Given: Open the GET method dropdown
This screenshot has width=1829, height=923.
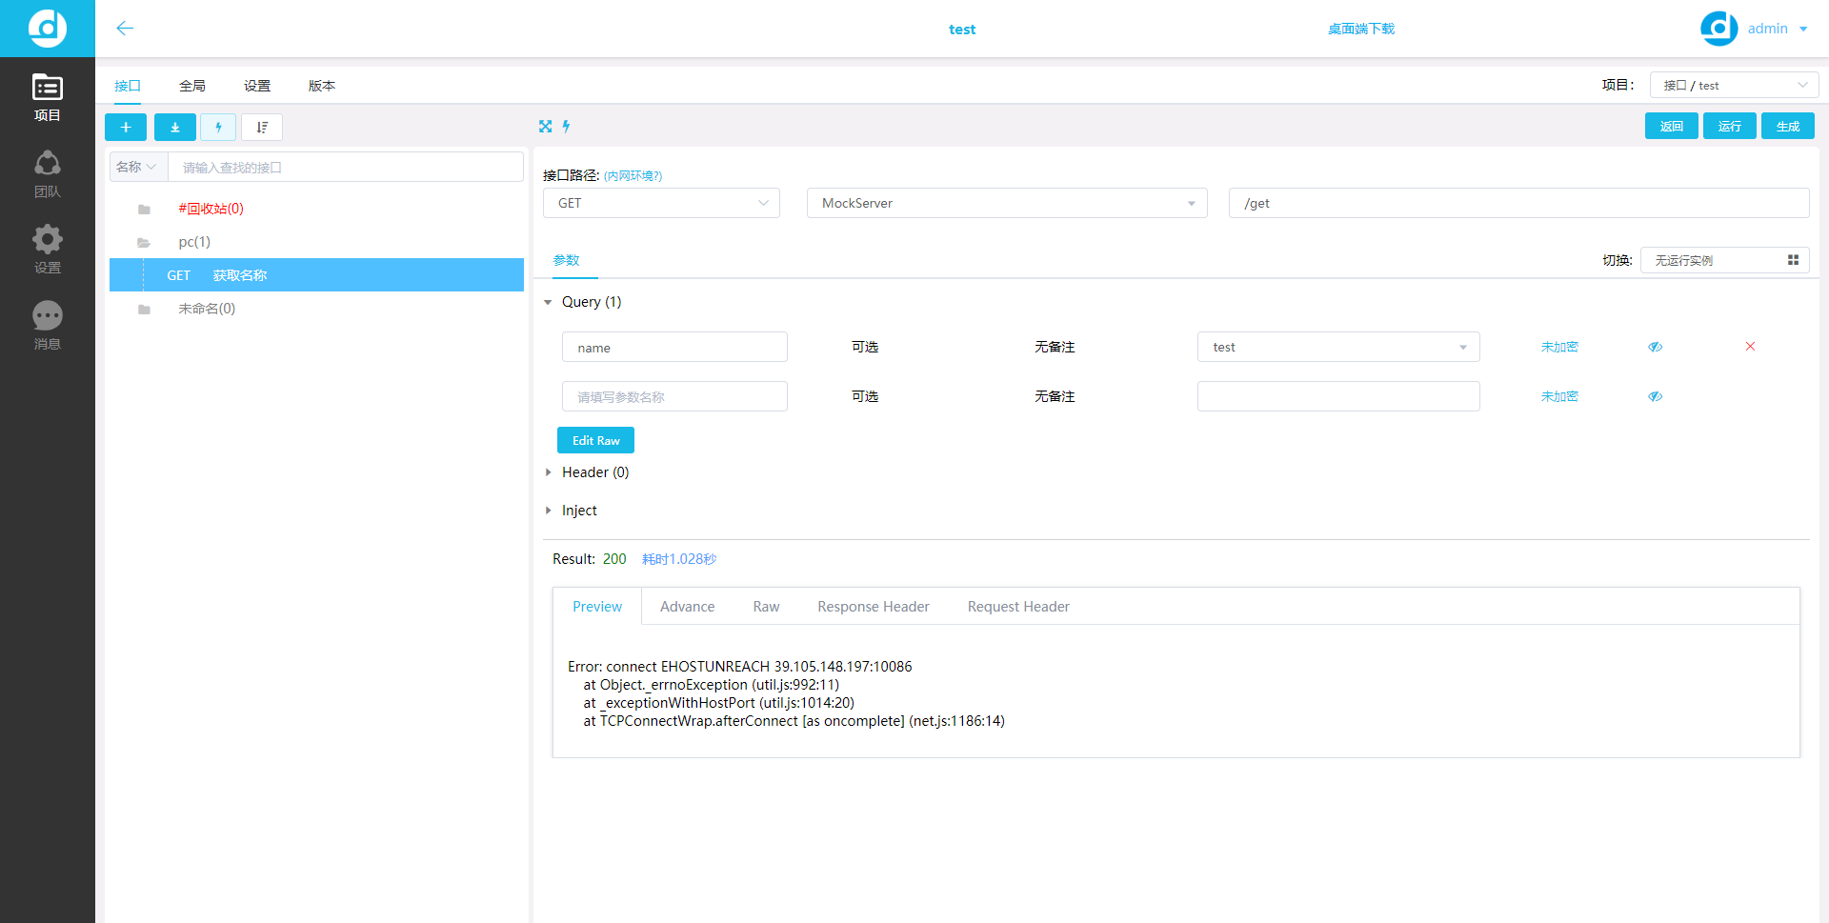Looking at the screenshot, I should (x=661, y=203).
